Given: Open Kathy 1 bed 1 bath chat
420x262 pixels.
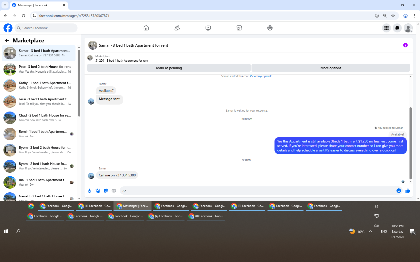Looking at the screenshot, I should pyautogui.click(x=38, y=85).
